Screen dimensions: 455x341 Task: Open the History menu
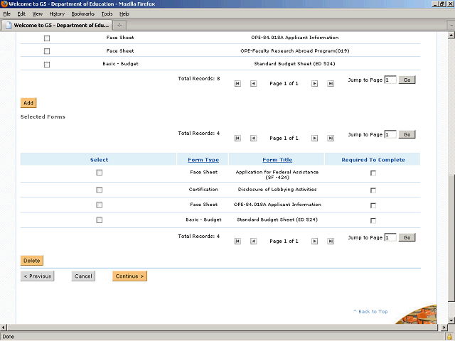point(57,13)
